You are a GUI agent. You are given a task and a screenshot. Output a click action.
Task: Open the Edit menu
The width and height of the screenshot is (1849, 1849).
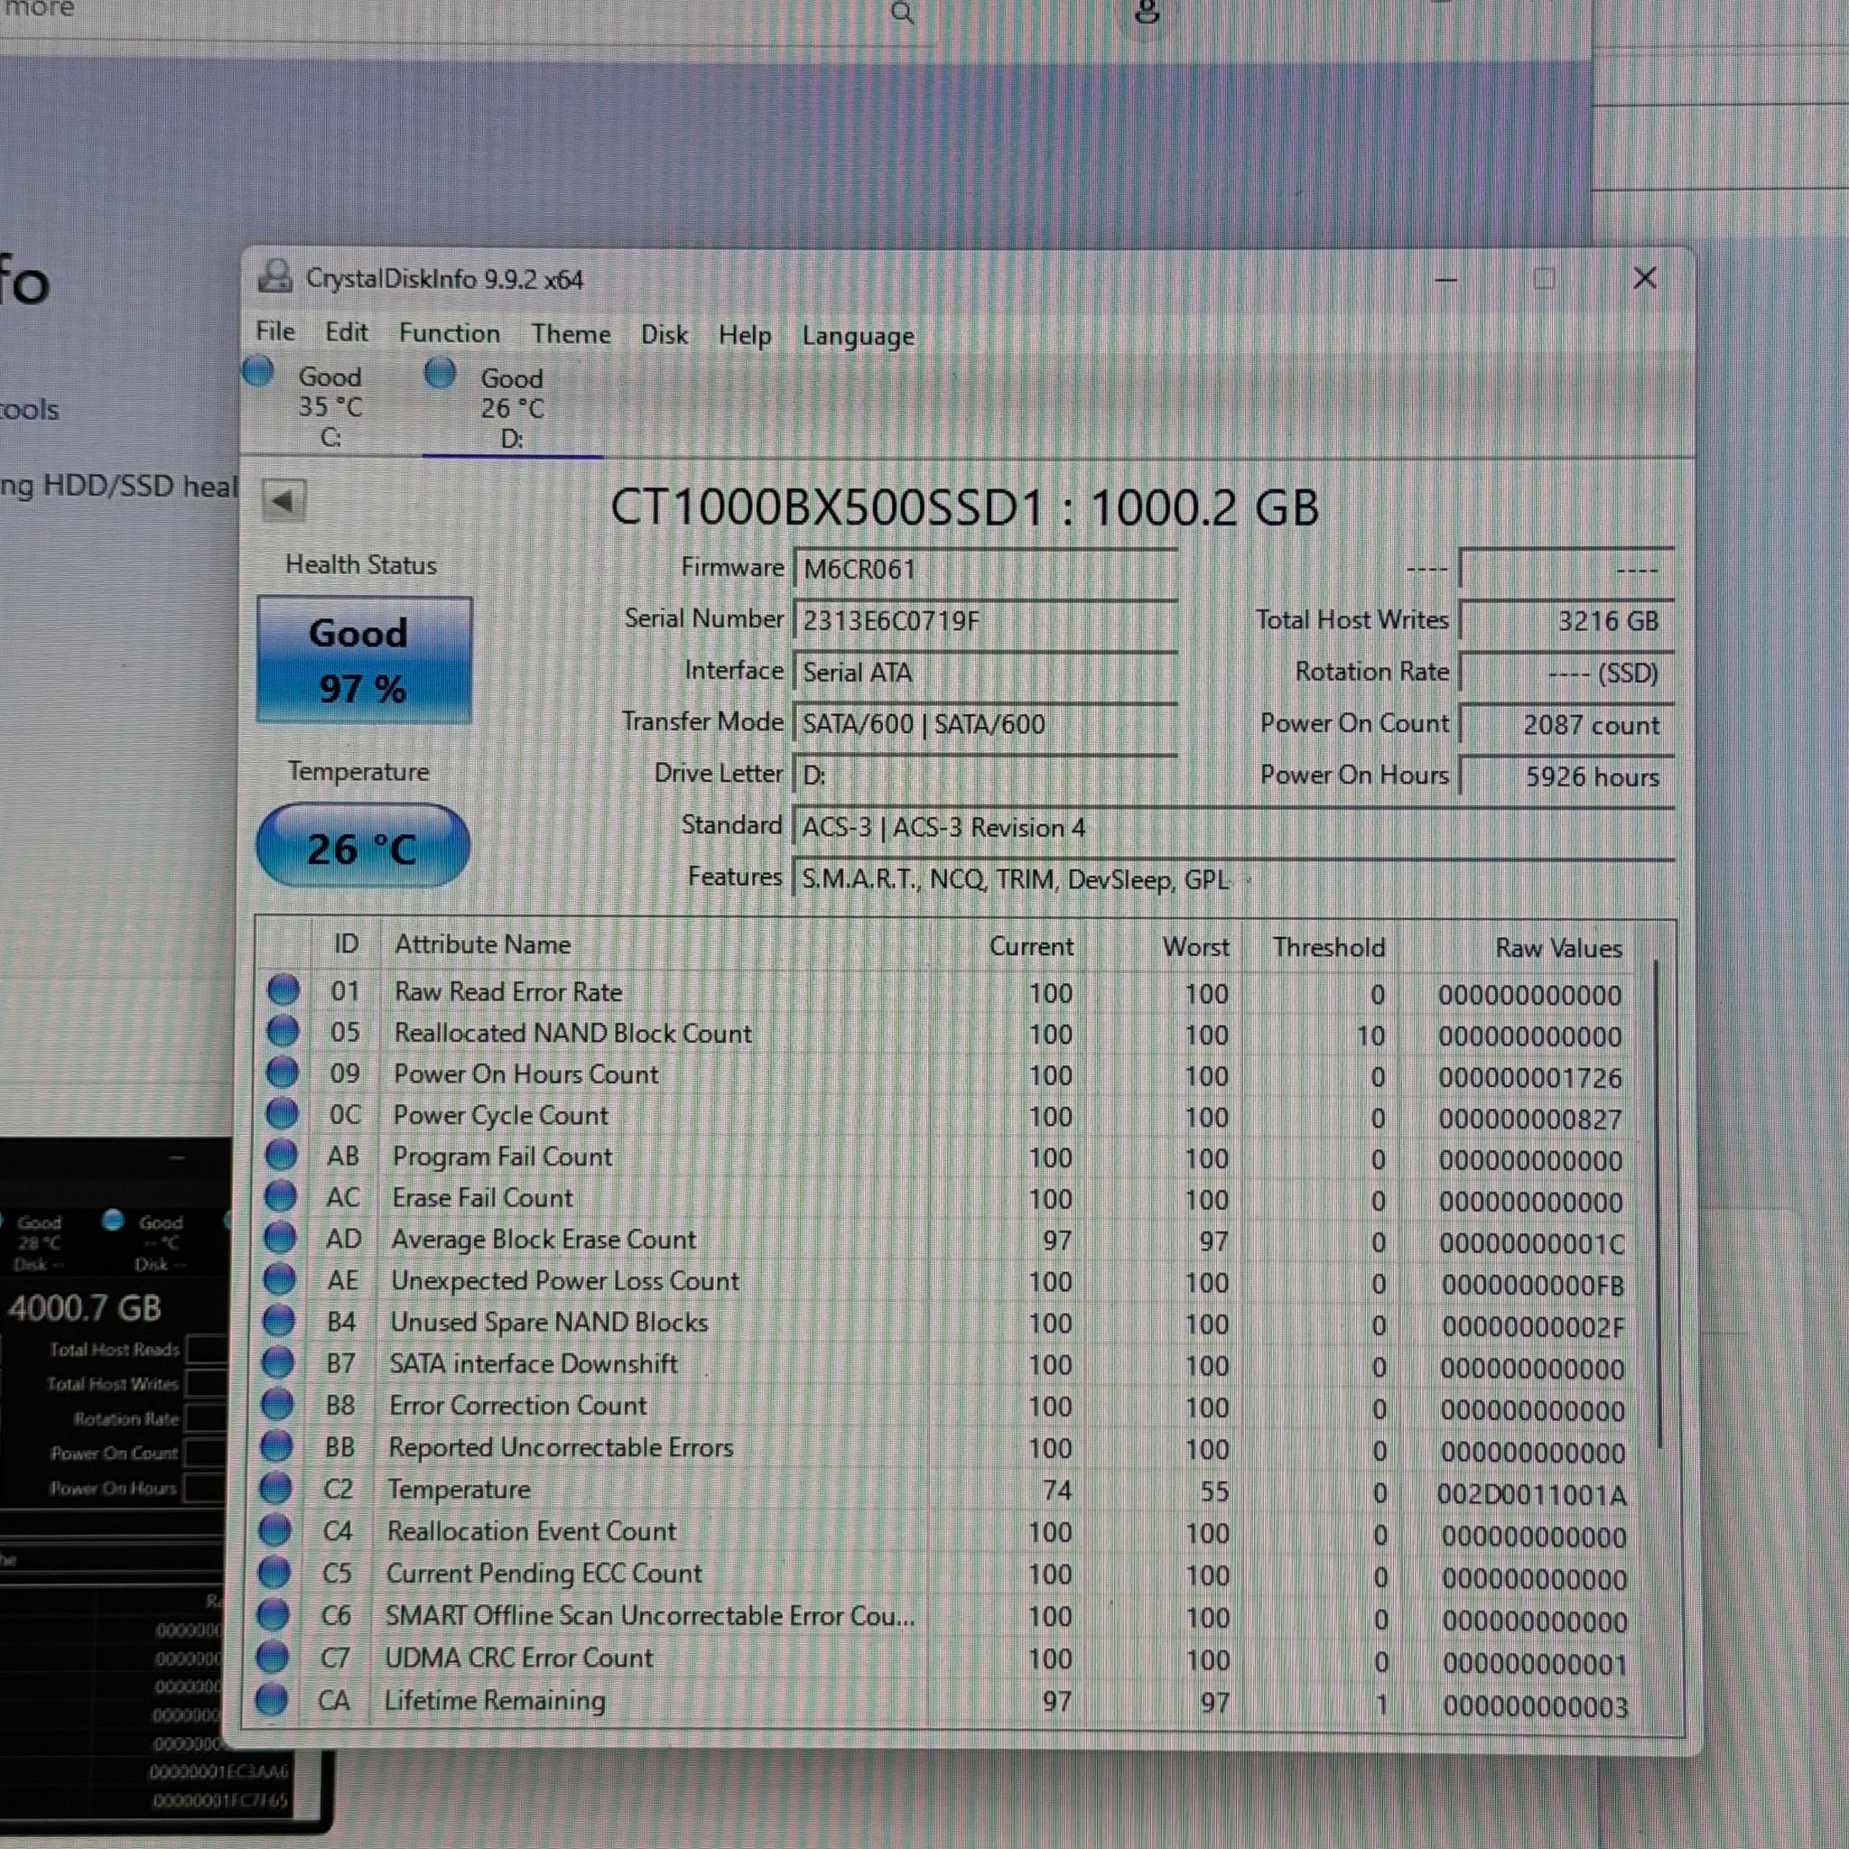[x=346, y=332]
